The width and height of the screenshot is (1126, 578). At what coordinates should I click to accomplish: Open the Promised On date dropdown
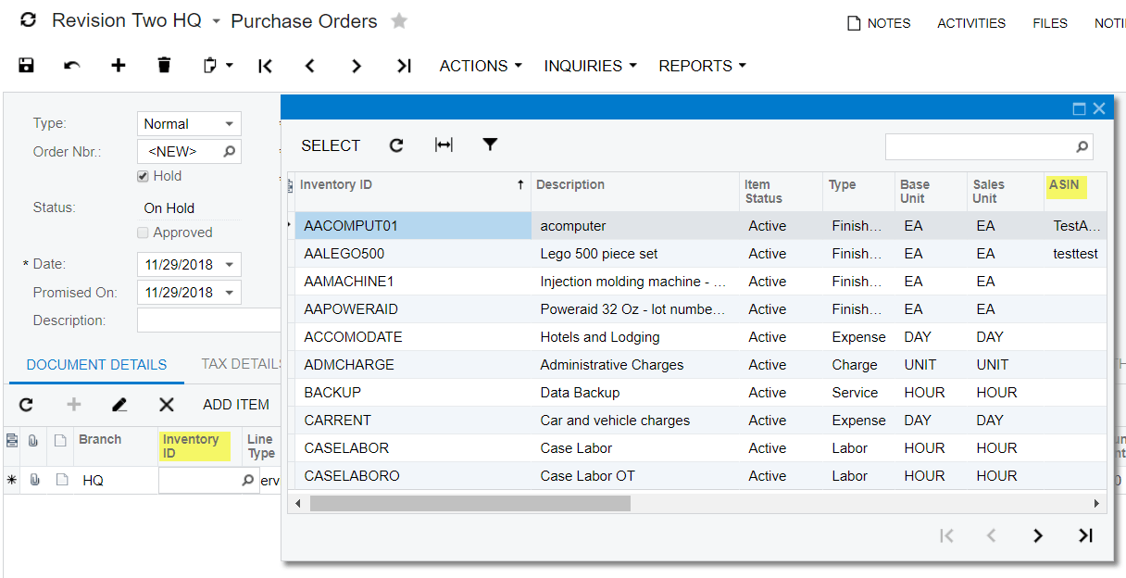[x=230, y=293]
